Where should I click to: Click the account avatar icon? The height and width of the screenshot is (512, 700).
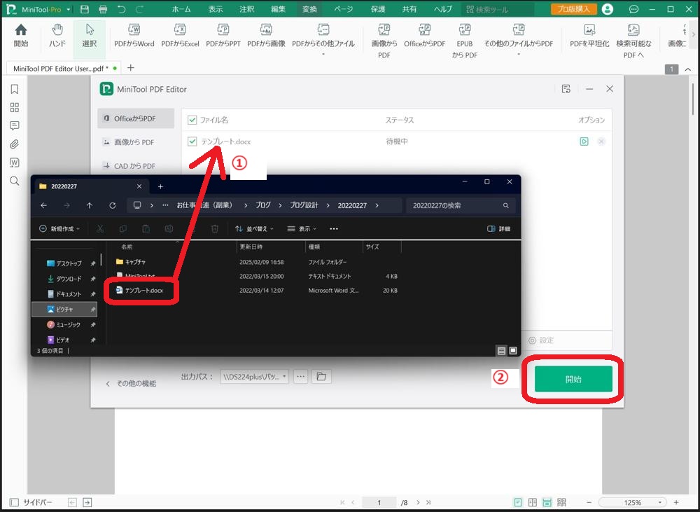(x=607, y=9)
